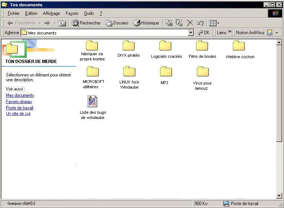
Task: Click the 'TON DOSSIER DE MERDE' heading
Action: coord(31,62)
